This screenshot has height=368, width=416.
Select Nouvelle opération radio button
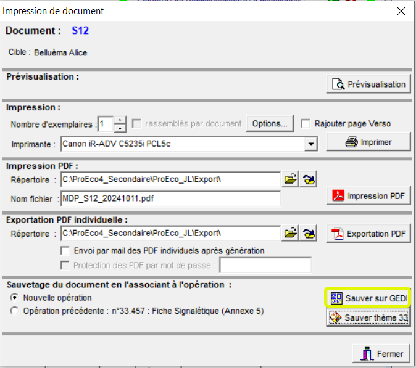[x=14, y=298]
